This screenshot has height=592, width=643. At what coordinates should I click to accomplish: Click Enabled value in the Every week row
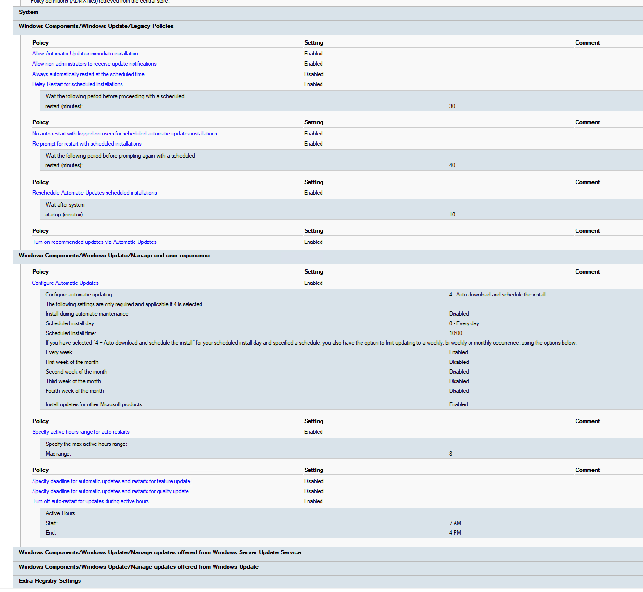(x=458, y=352)
